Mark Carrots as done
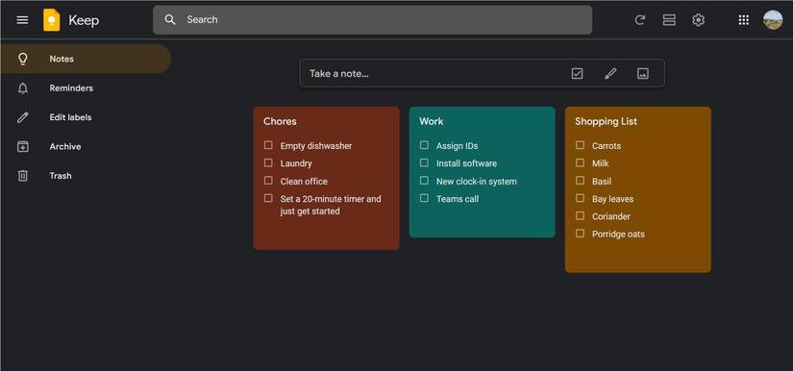Viewport: 793px width, 371px height. [580, 145]
